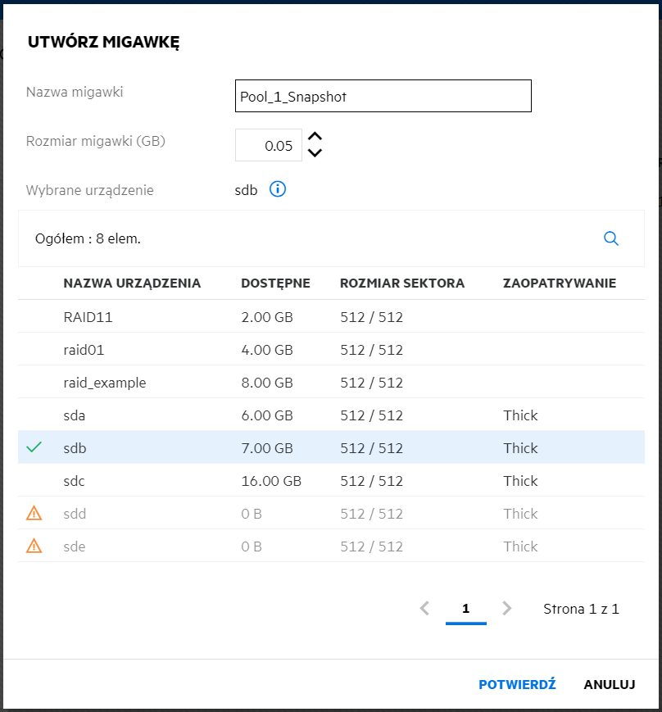Viewport: 662px width, 712px height.
Task: Sort by Nazwa urządzenia column header
Action: [x=132, y=283]
